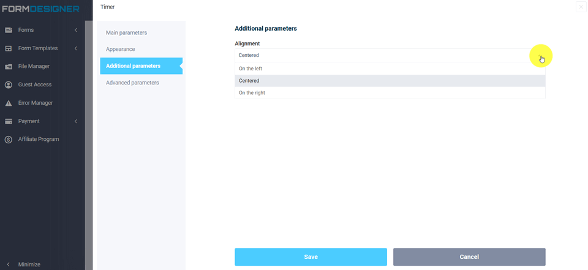Click the Payment card icon

pos(9,121)
